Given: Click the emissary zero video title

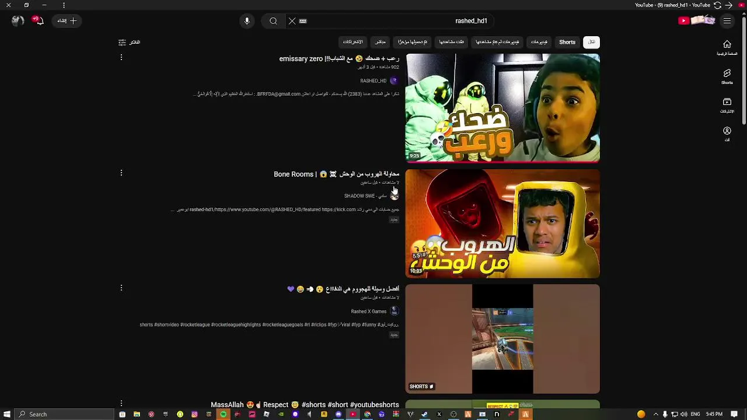Looking at the screenshot, I should tap(339, 59).
